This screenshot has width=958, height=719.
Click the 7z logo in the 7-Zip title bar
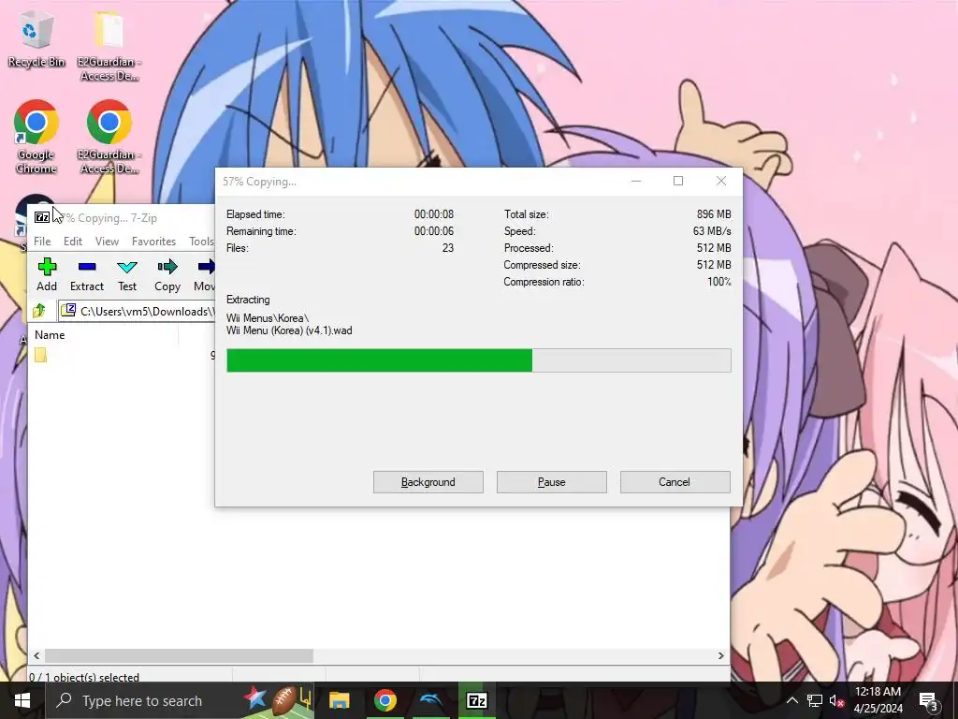pyautogui.click(x=42, y=217)
